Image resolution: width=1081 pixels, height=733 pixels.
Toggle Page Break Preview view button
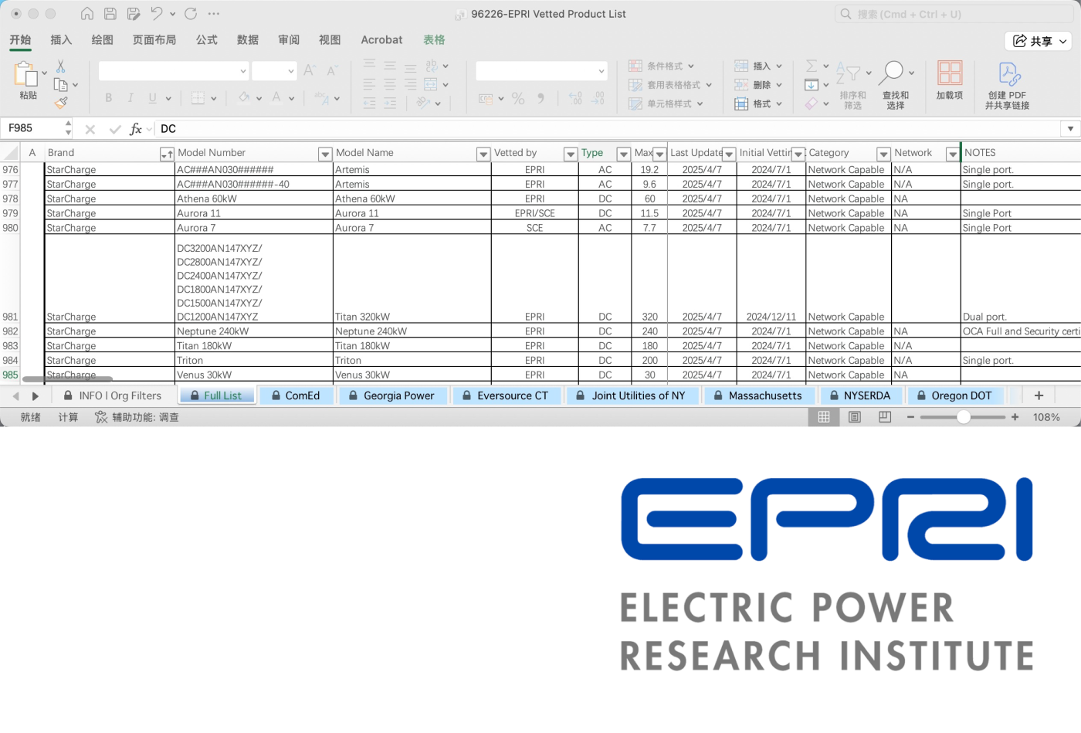(885, 417)
